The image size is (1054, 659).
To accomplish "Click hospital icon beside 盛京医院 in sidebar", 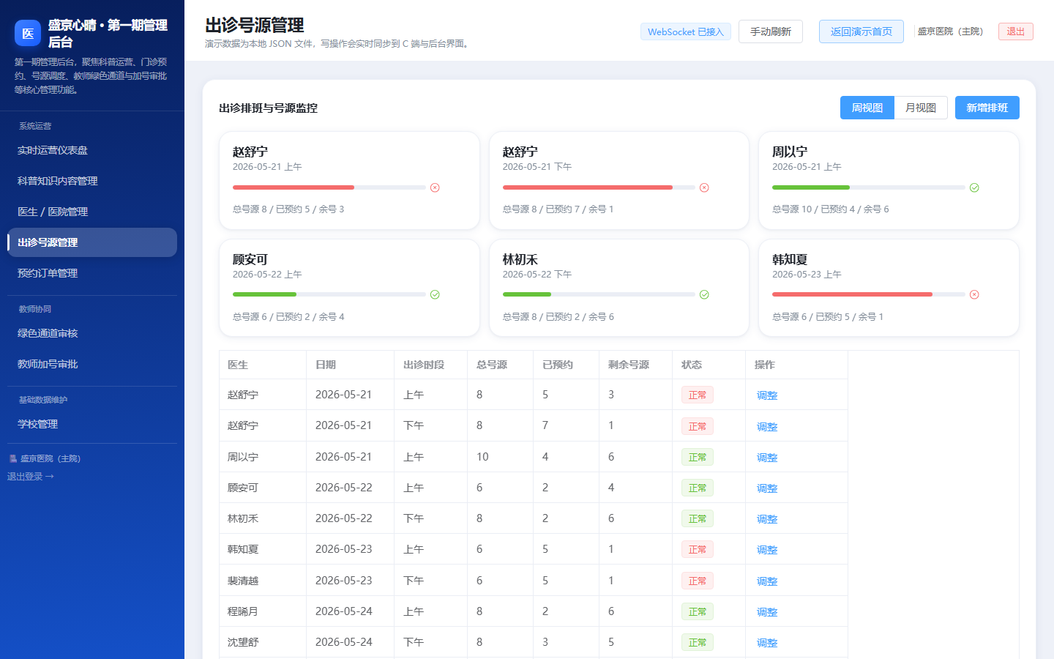I will [x=12, y=458].
